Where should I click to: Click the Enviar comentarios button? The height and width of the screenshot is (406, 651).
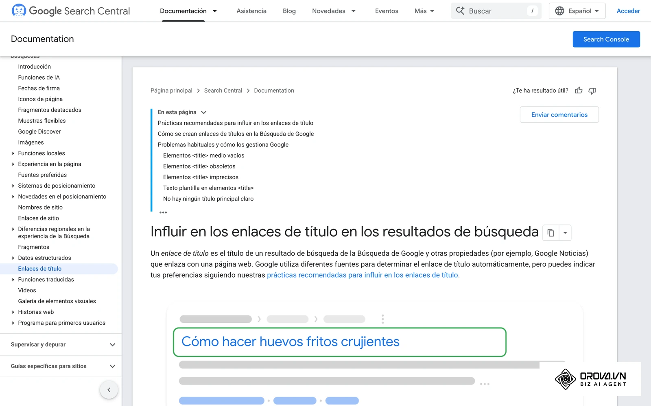pyautogui.click(x=559, y=115)
